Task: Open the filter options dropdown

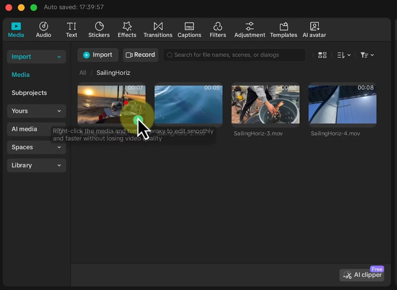Action: pyautogui.click(x=366, y=55)
